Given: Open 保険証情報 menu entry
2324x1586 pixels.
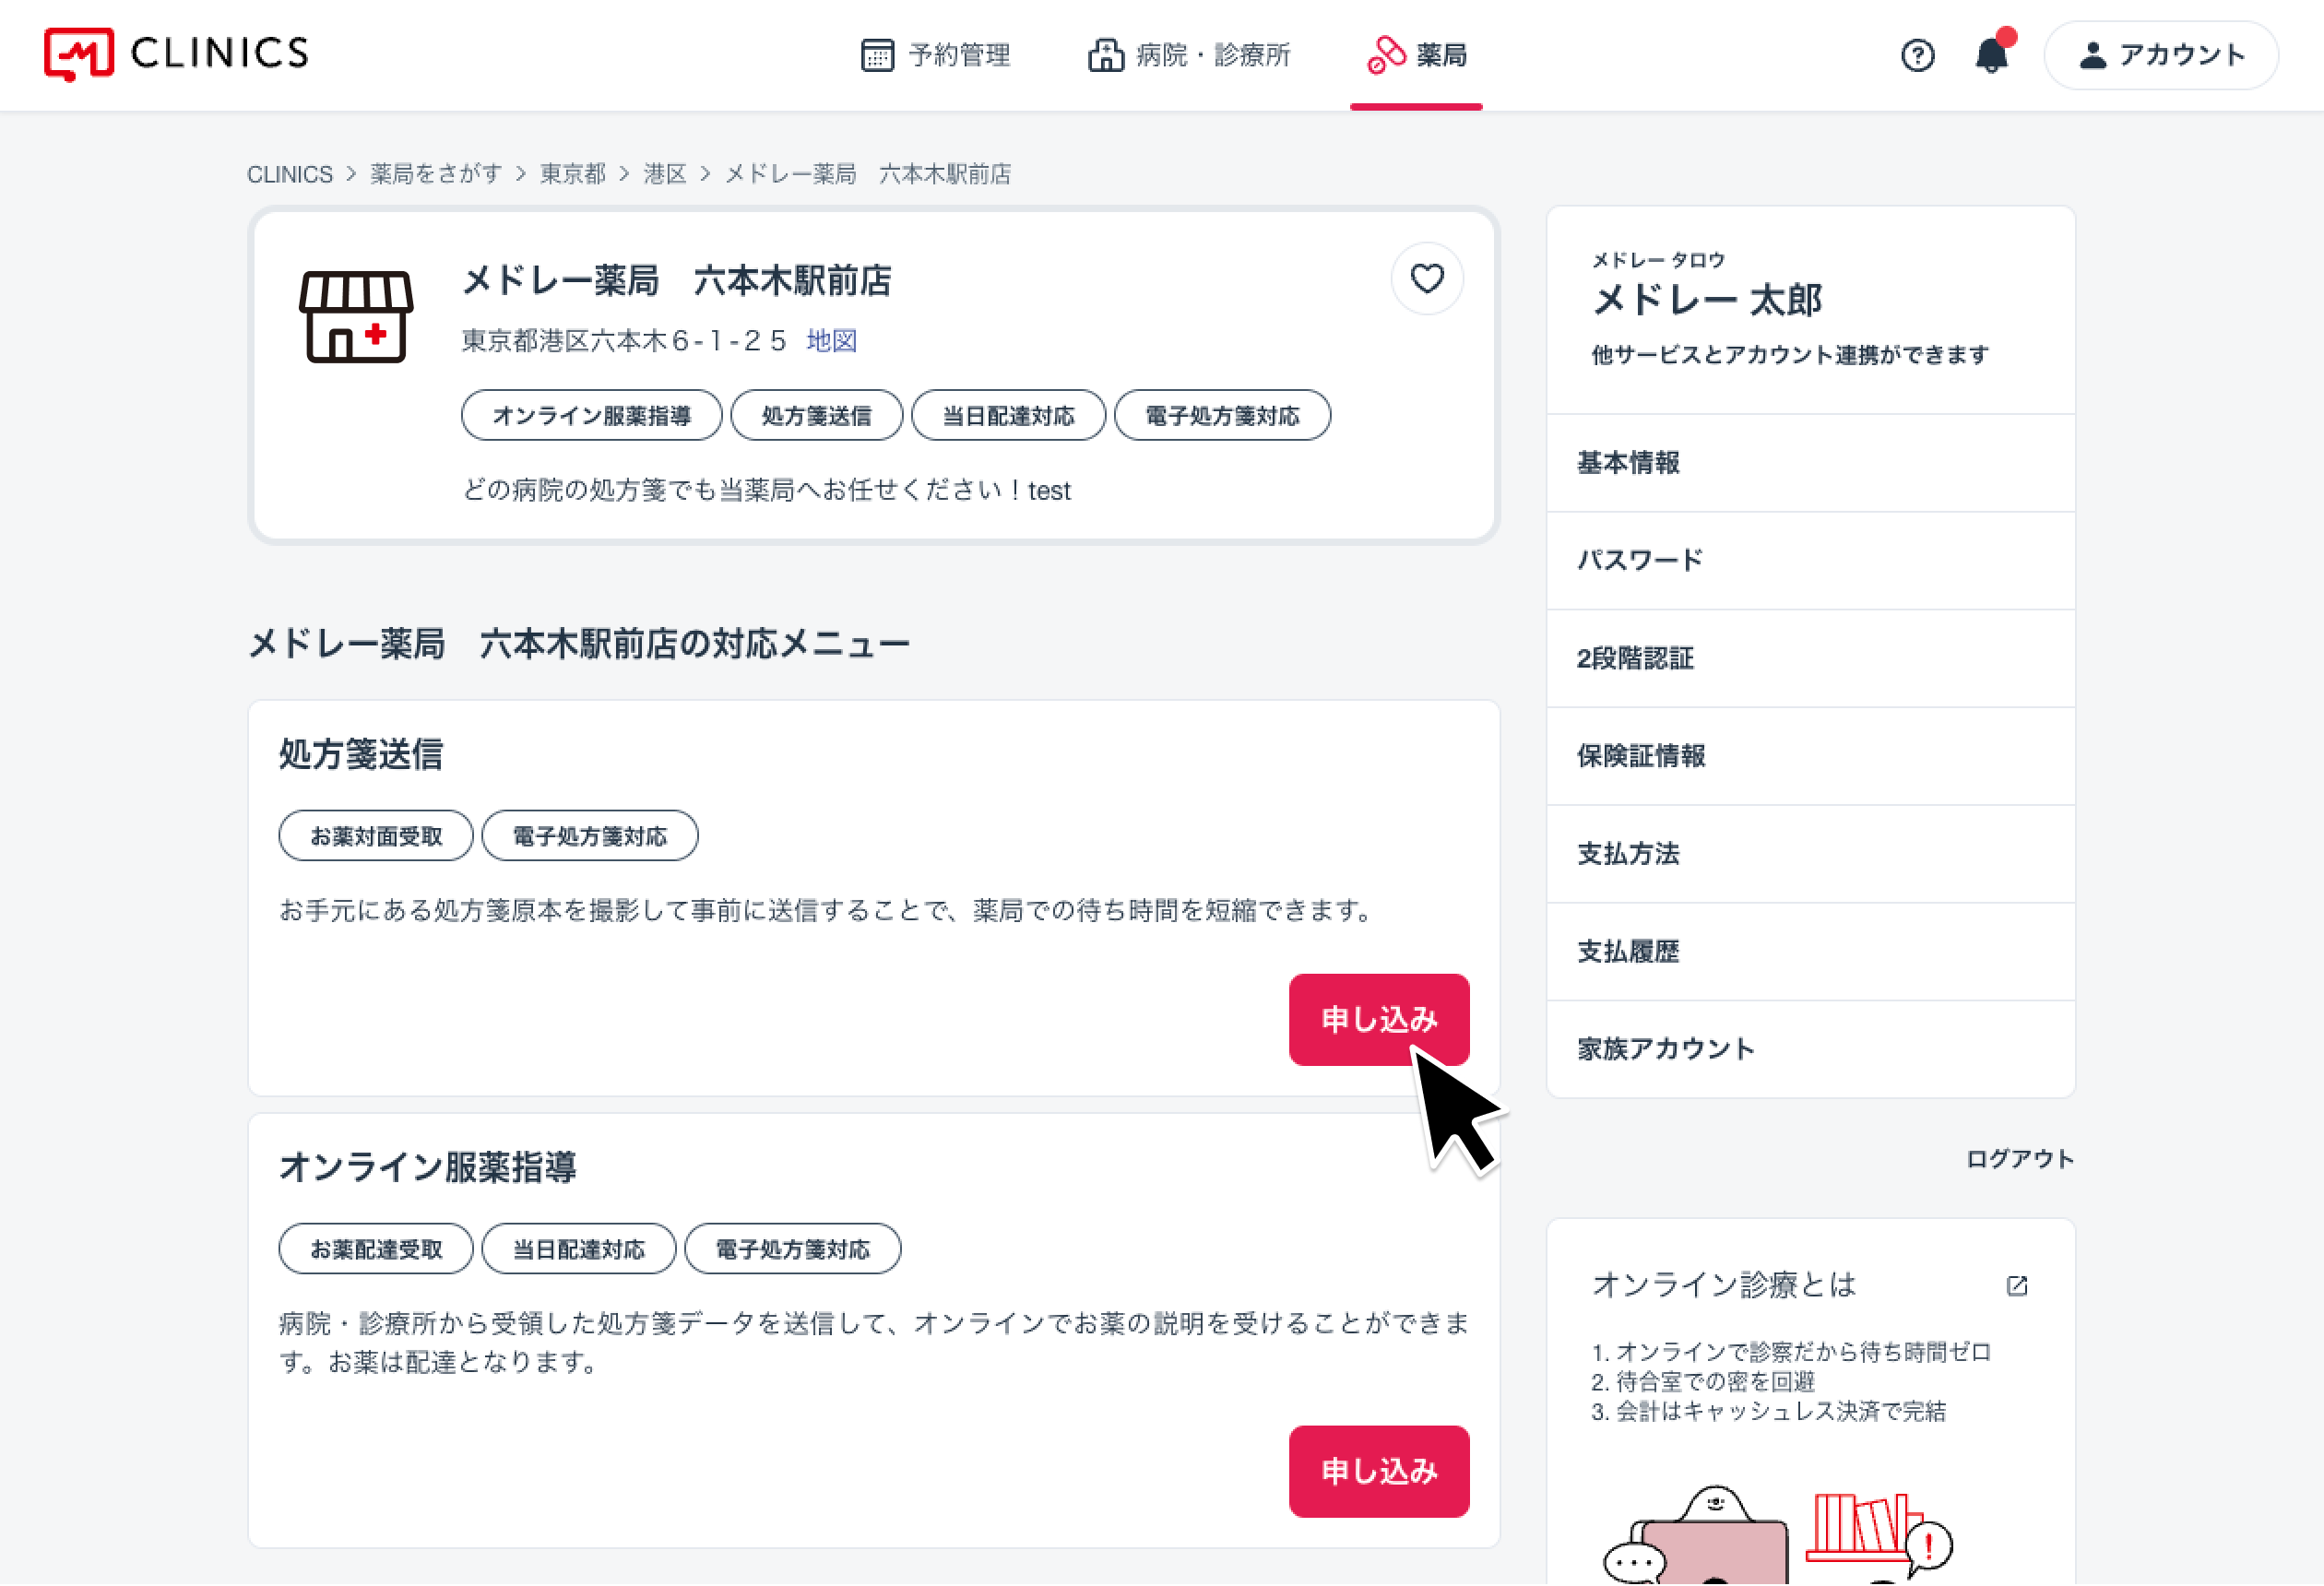Looking at the screenshot, I should (x=1641, y=757).
